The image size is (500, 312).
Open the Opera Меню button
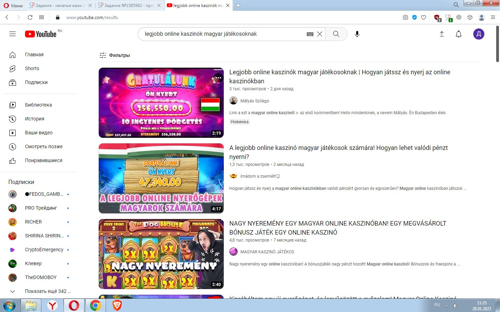point(13,5)
